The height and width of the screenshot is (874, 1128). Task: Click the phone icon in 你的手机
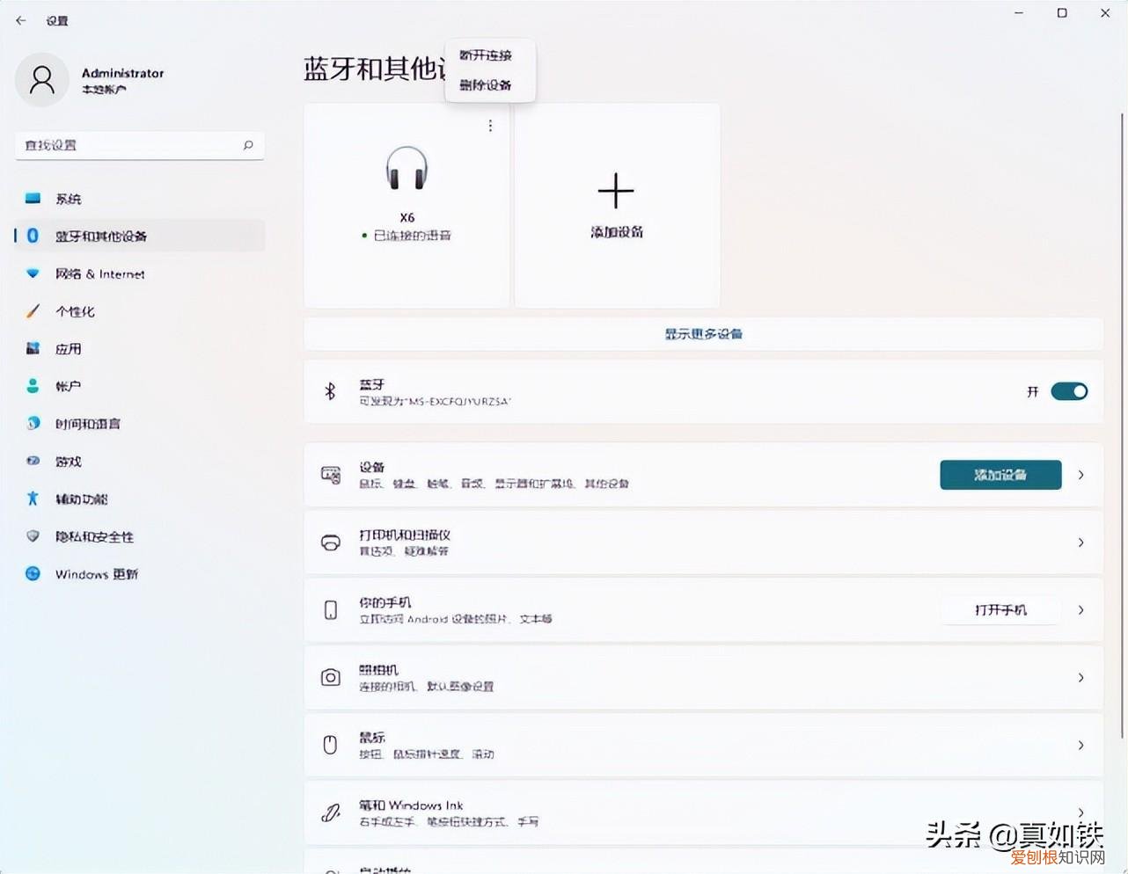coord(331,610)
